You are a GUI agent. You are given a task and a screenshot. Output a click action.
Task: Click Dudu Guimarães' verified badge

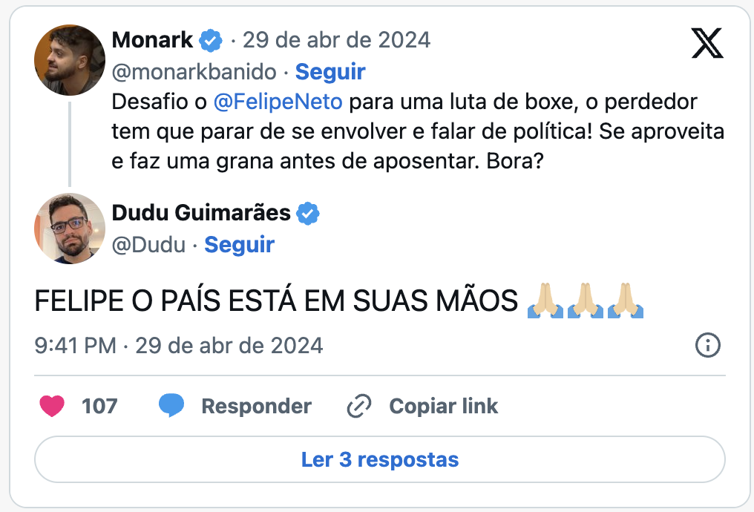(x=308, y=214)
